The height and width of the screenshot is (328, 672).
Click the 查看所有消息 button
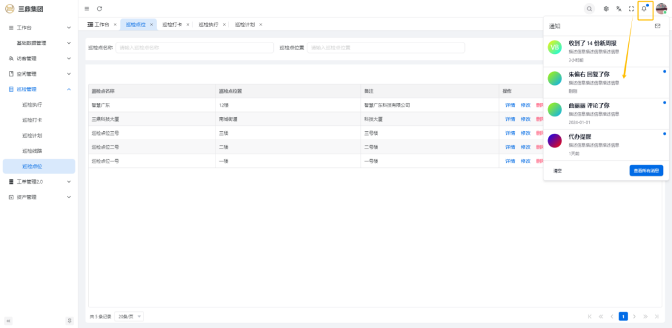pos(646,171)
